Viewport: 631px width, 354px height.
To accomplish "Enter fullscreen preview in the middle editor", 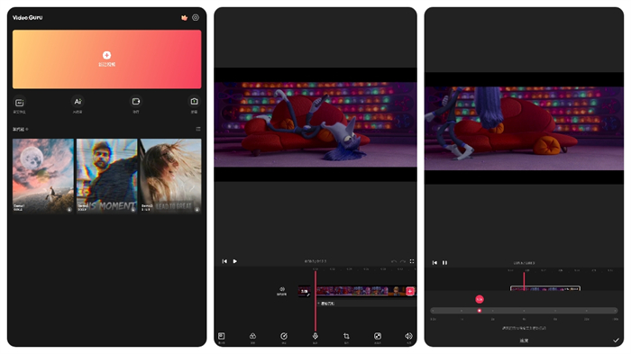I will point(412,261).
